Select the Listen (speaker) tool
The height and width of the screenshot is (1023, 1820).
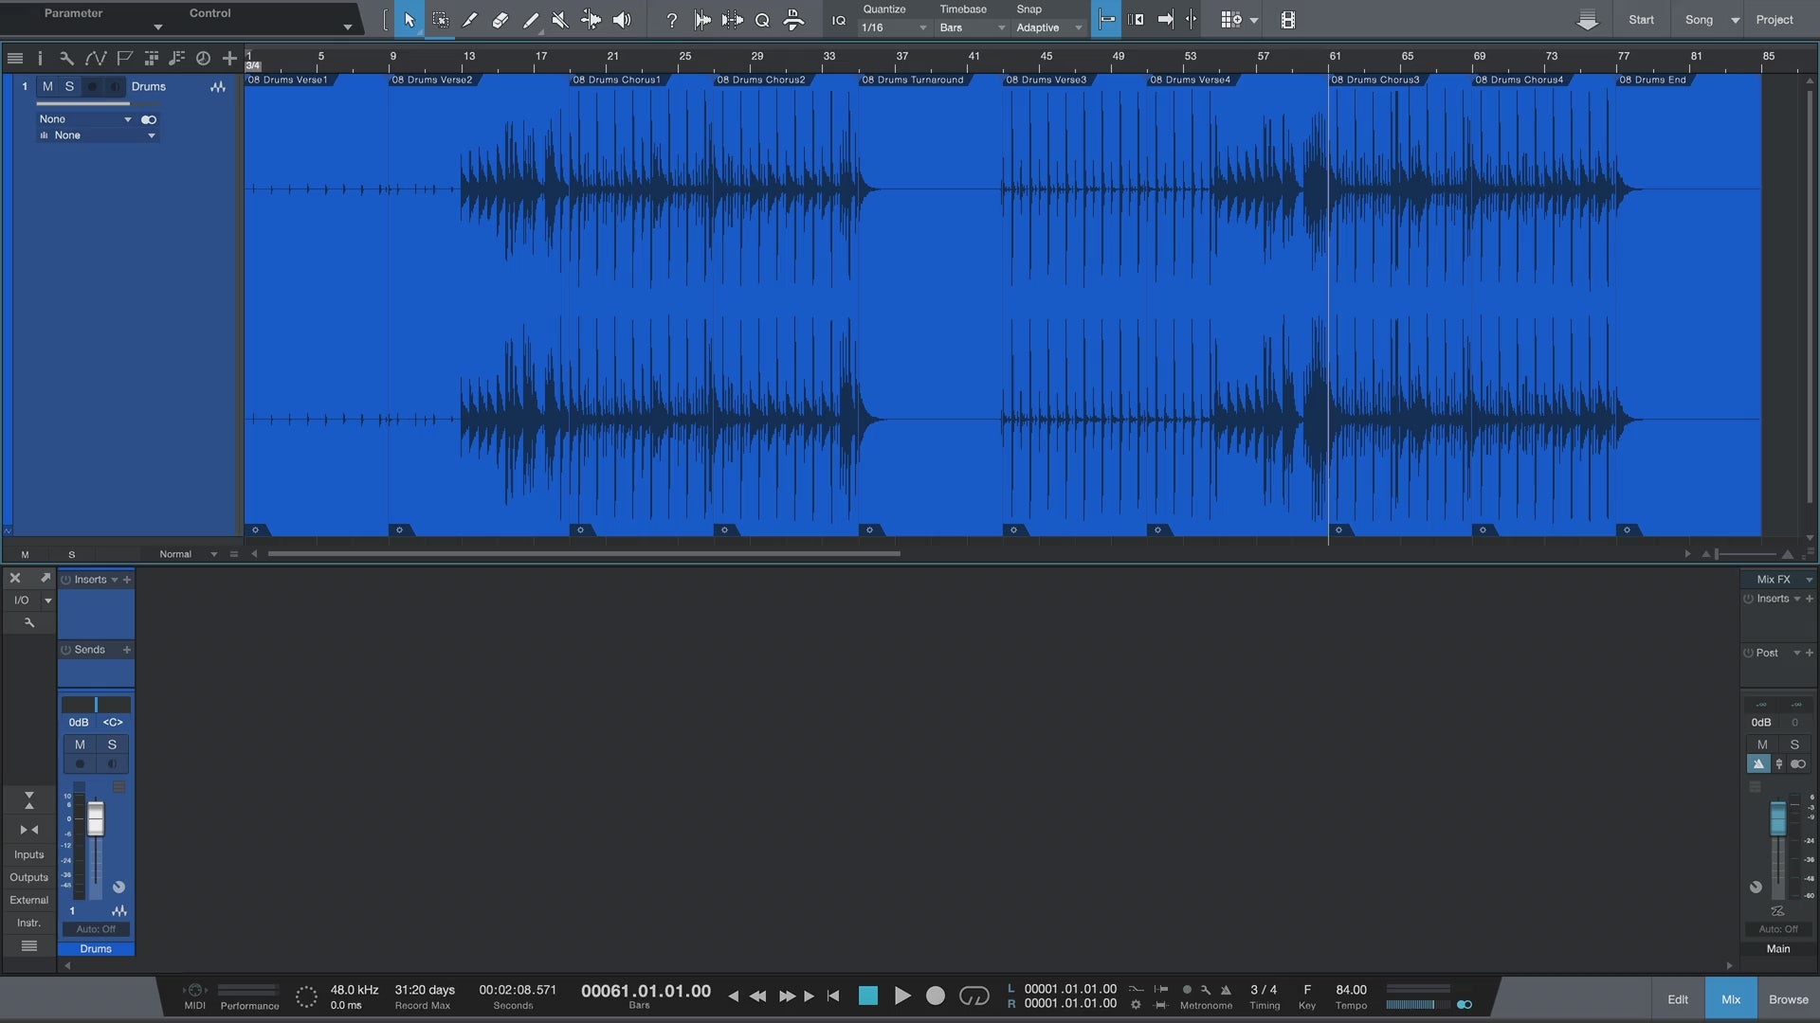[622, 20]
